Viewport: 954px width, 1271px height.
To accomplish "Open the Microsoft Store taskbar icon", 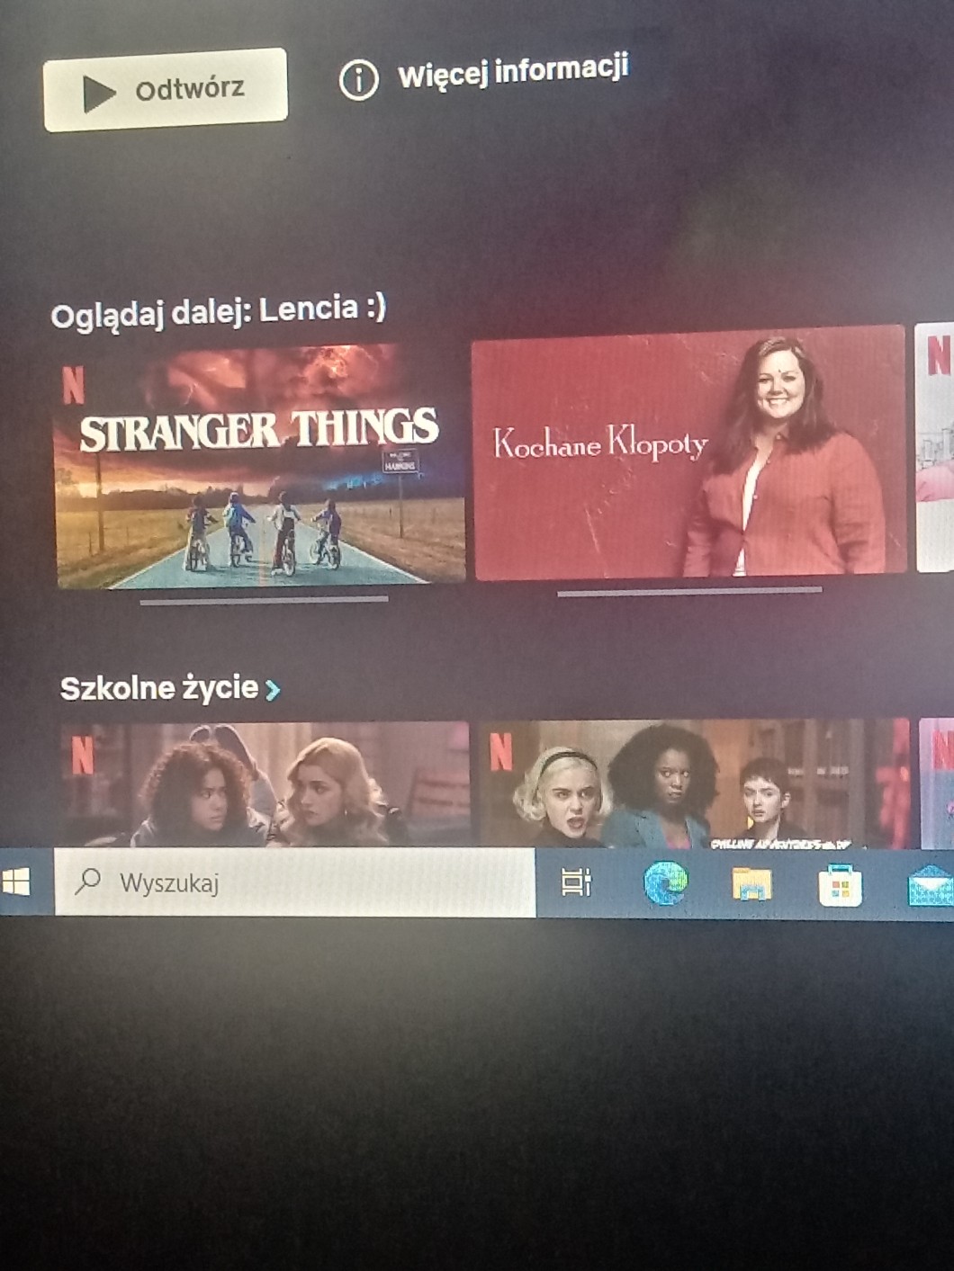I will 840,886.
